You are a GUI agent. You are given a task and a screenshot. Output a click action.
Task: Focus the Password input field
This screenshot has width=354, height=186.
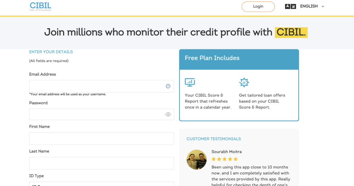pos(96,114)
